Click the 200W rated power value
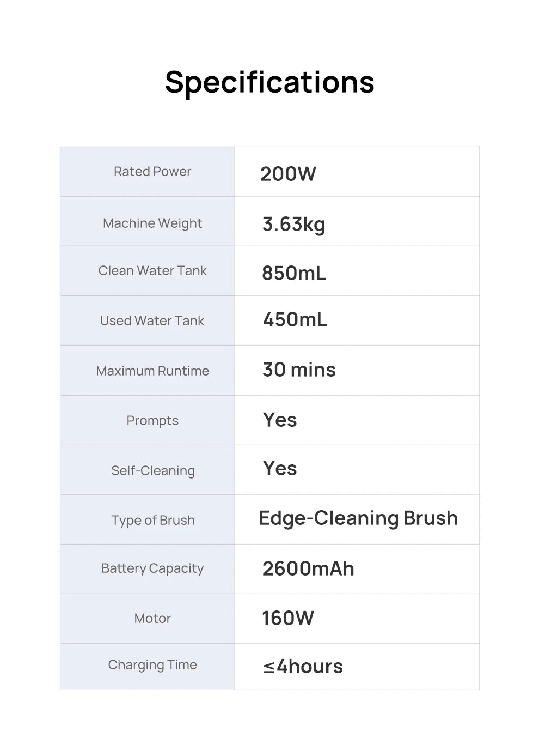Viewport: 539px width, 756px height. [288, 174]
